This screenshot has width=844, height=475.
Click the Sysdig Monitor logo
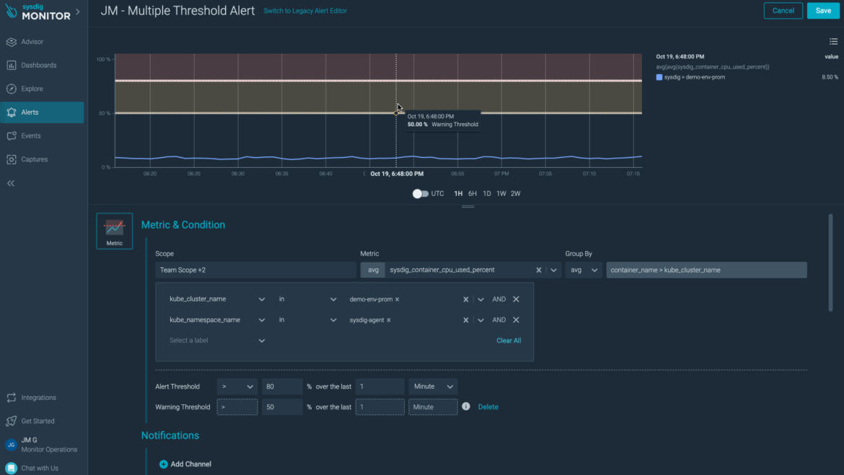[x=38, y=12]
